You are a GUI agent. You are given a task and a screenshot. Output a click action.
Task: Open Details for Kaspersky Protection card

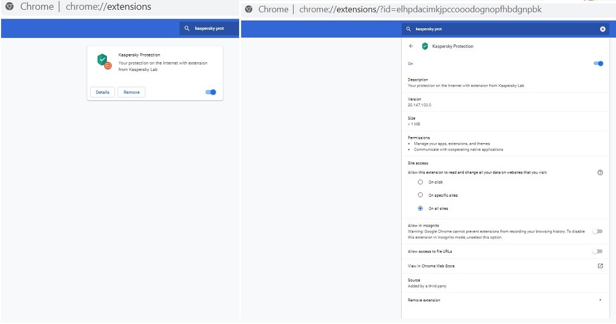click(102, 92)
